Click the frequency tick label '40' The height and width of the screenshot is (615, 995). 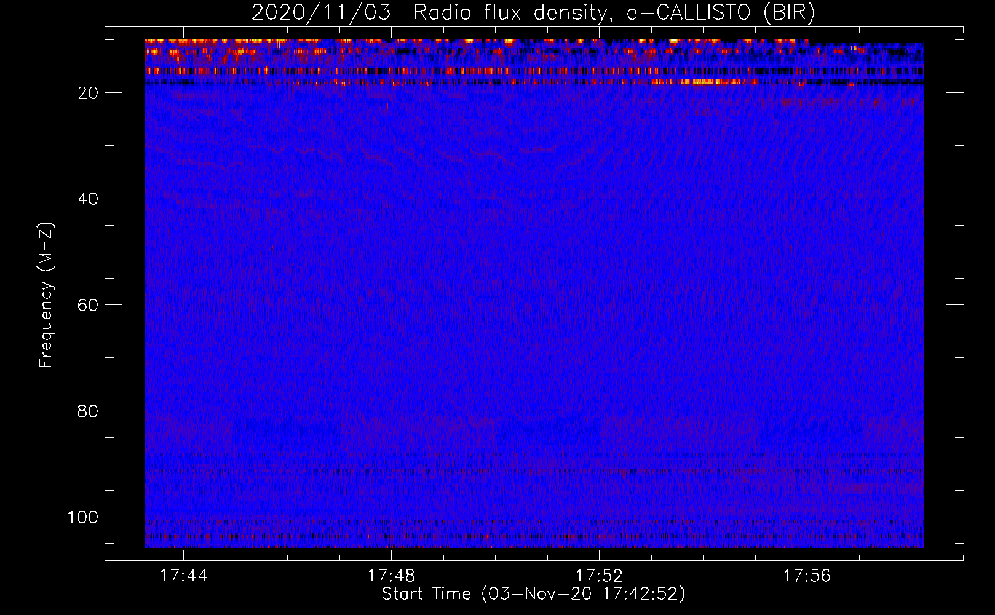(x=88, y=199)
